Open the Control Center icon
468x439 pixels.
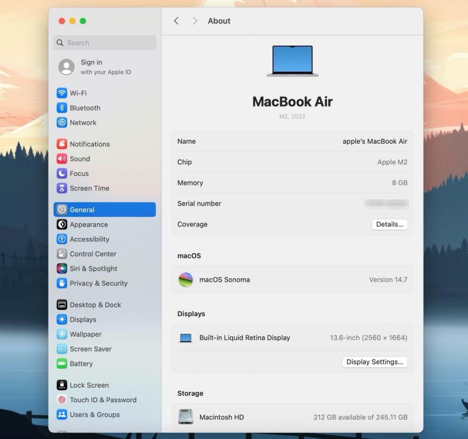[x=62, y=254]
